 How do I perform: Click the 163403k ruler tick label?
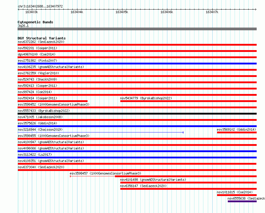32,12
